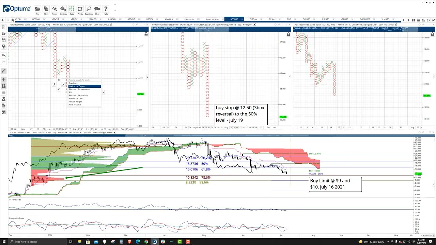Select the crosshair plus icon in sidebar
Viewport: 436px width, 245px height.
[4, 80]
